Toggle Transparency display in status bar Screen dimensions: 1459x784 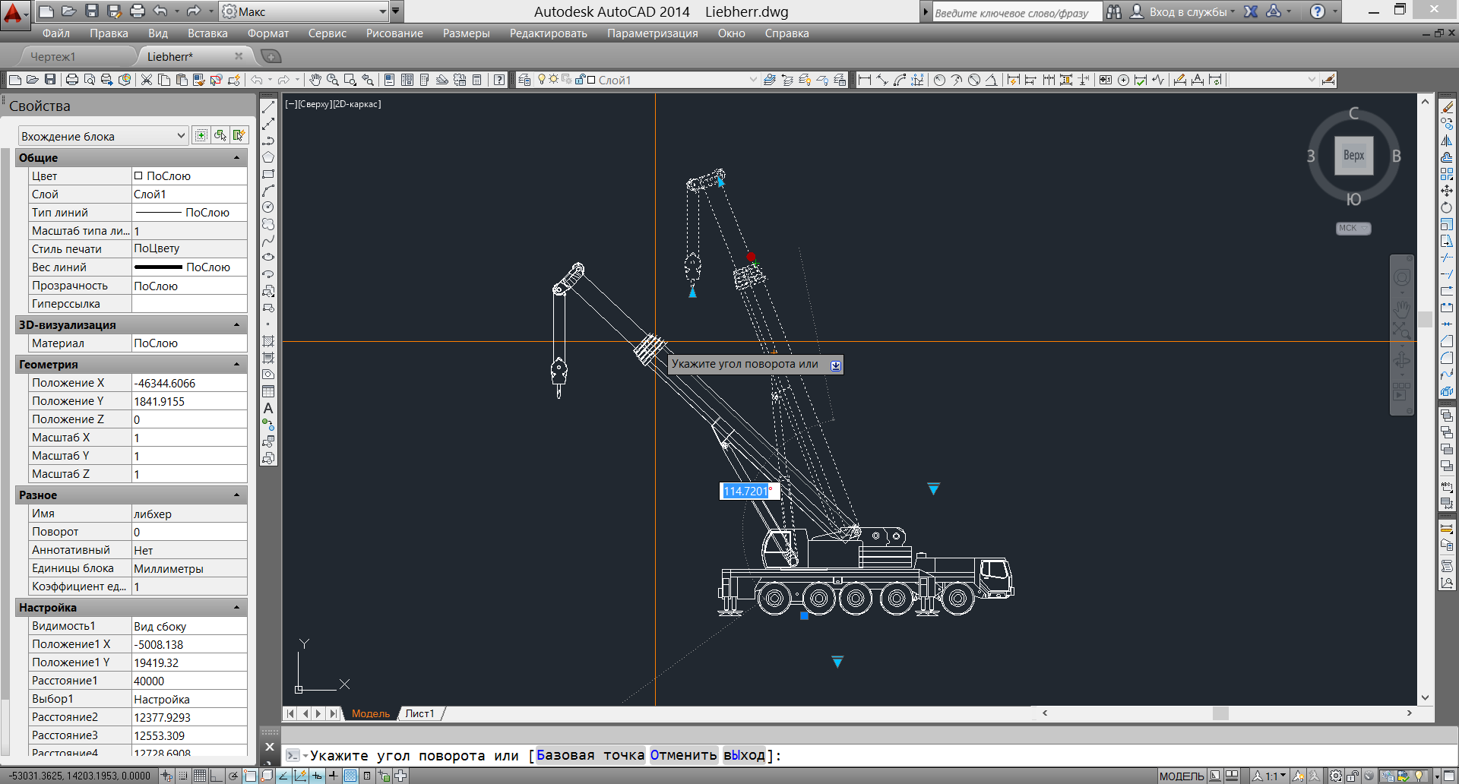(x=350, y=776)
